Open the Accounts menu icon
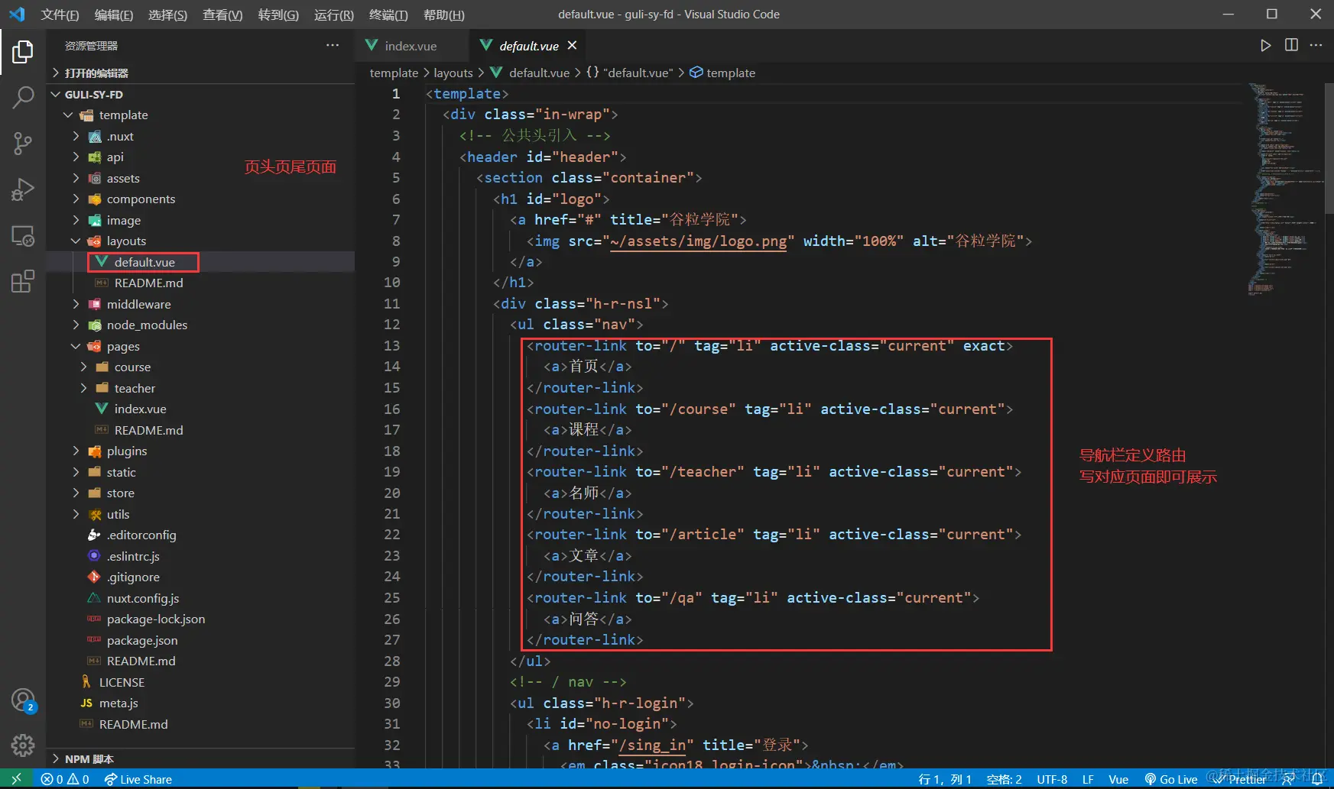The width and height of the screenshot is (1334, 789). click(23, 700)
